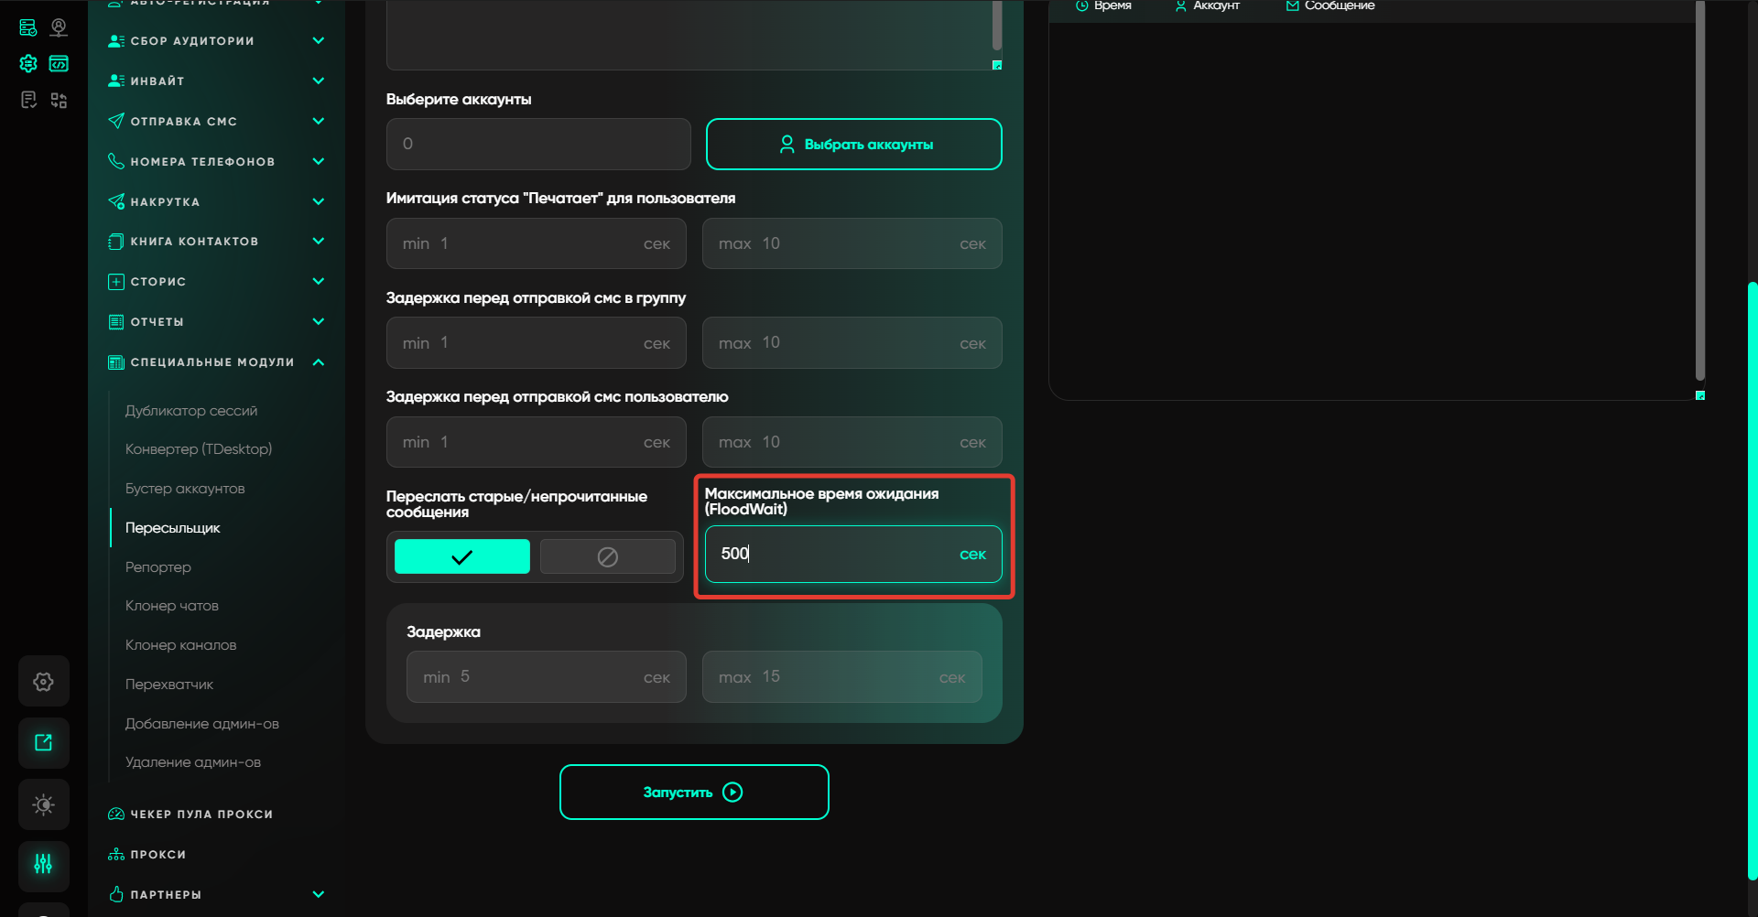Toggle the sun brightness theme icon

(43, 804)
